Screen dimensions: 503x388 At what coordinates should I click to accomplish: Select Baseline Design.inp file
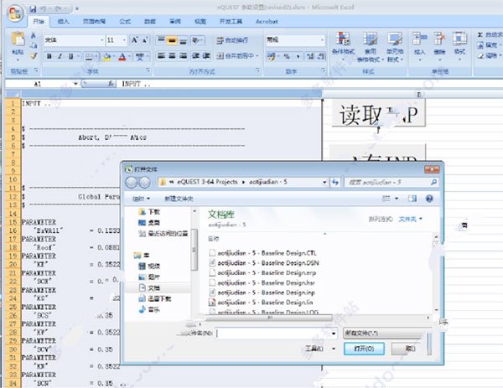pyautogui.click(x=266, y=292)
